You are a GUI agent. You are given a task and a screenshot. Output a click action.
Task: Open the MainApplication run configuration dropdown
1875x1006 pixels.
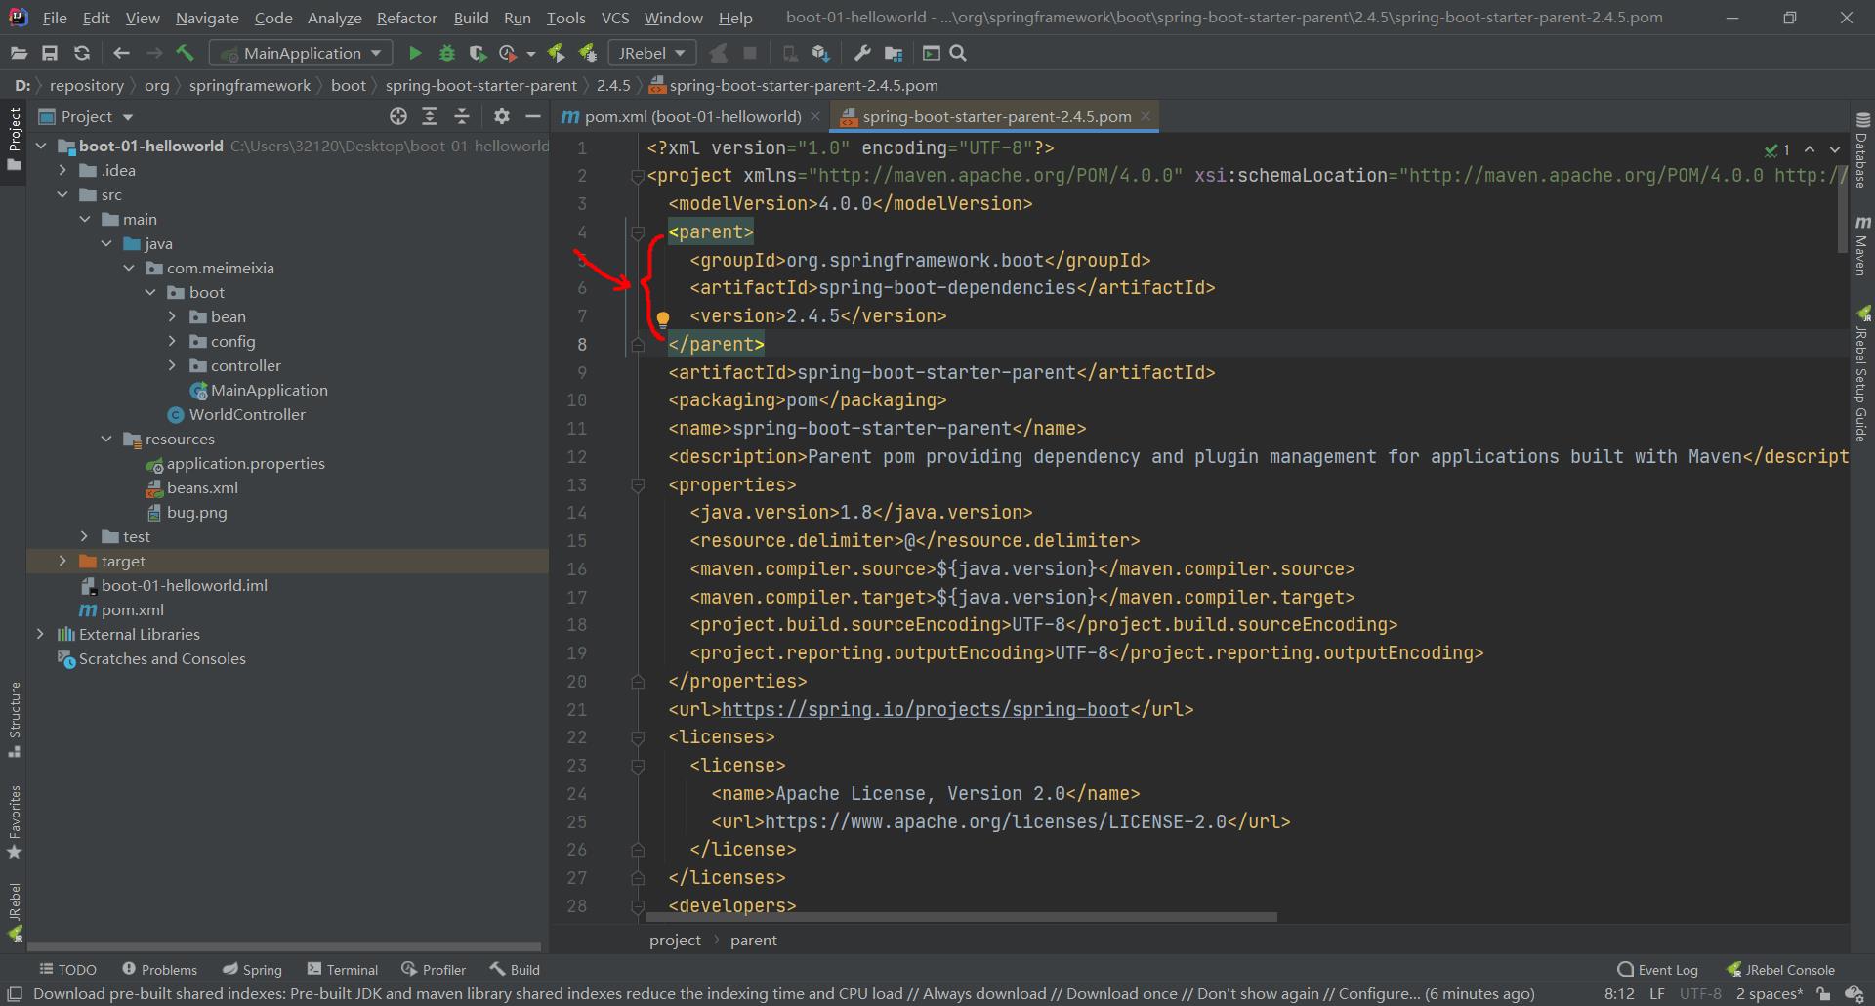tap(302, 53)
